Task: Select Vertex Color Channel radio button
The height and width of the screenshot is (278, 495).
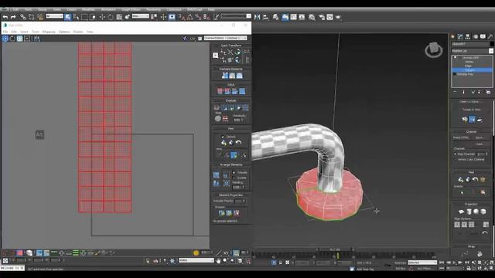Action: tap(456, 160)
